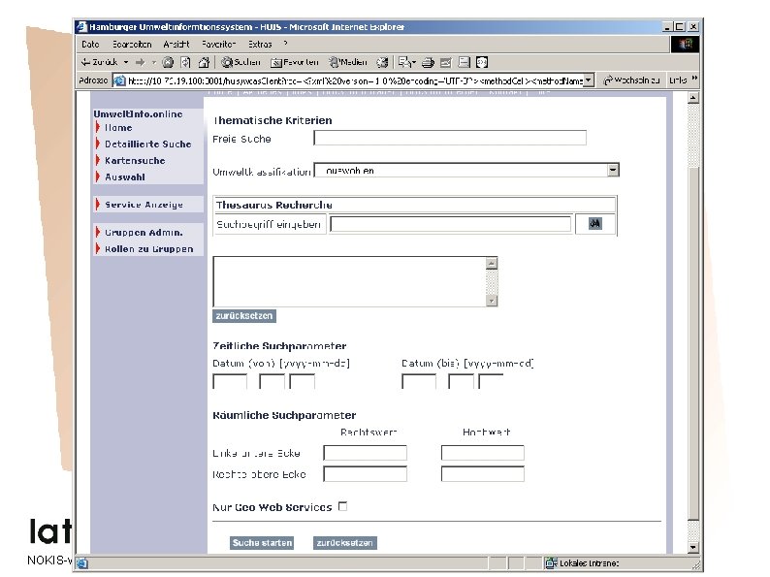Click the Freie Suche text field
Viewport: 770px width, 577px height.
450,138
